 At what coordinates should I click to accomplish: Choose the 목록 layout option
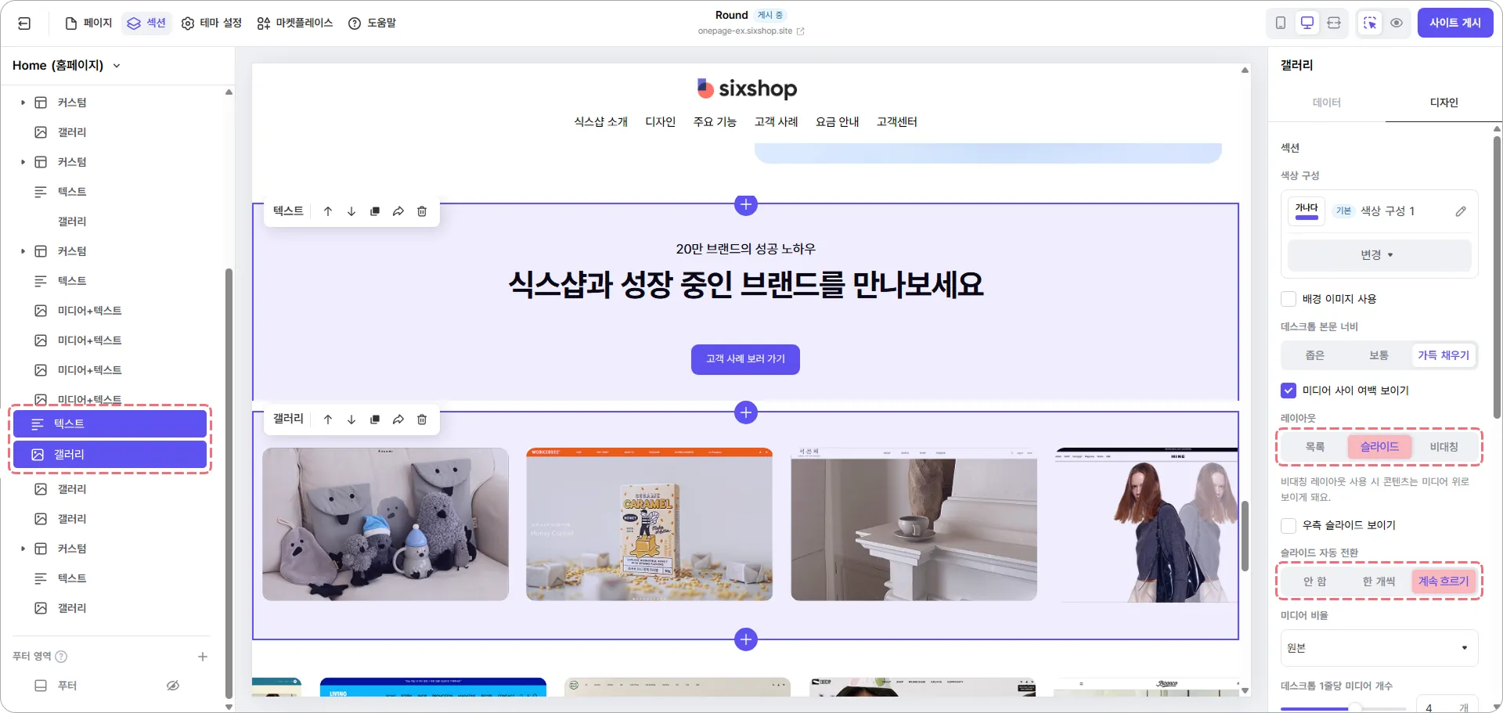[x=1315, y=447]
